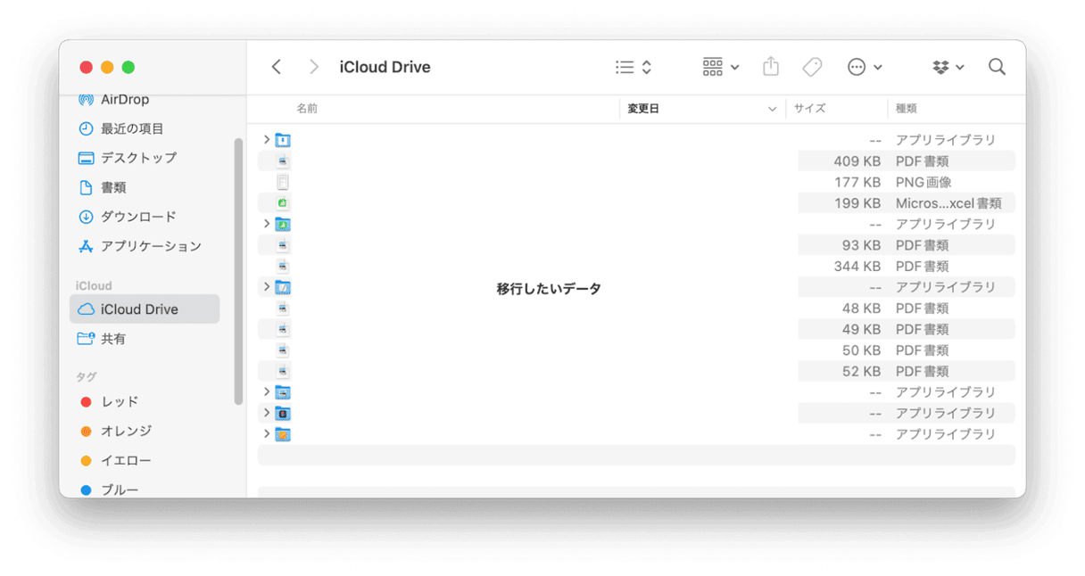Image resolution: width=1085 pixels, height=576 pixels.
Task: Expand the first アプリライブラリ folder disclosure triangle
Action: pyautogui.click(x=265, y=139)
